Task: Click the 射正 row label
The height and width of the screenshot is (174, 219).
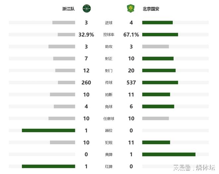Action: coord(109,59)
